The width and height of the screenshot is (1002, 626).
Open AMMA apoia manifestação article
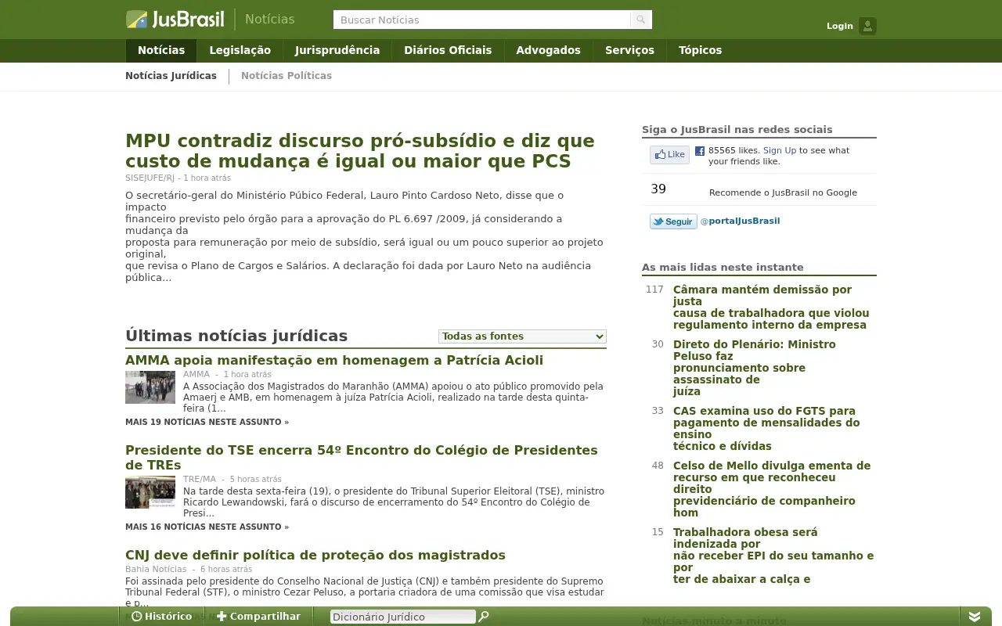pos(334,360)
